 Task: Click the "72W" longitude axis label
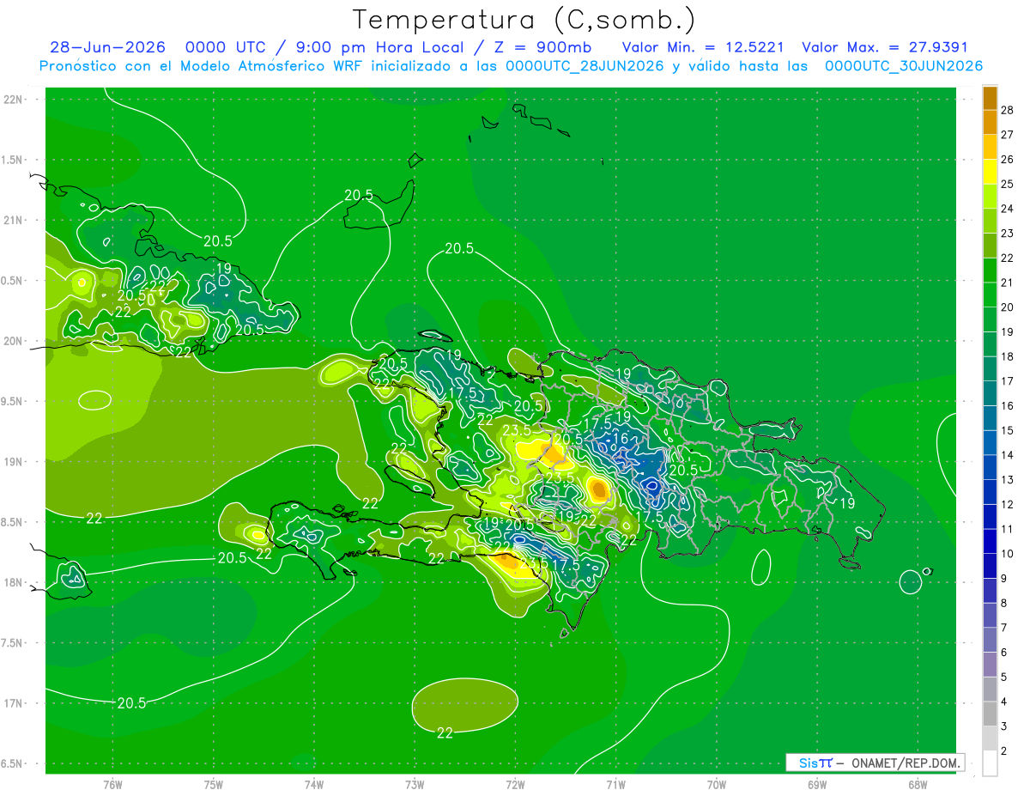(x=515, y=784)
